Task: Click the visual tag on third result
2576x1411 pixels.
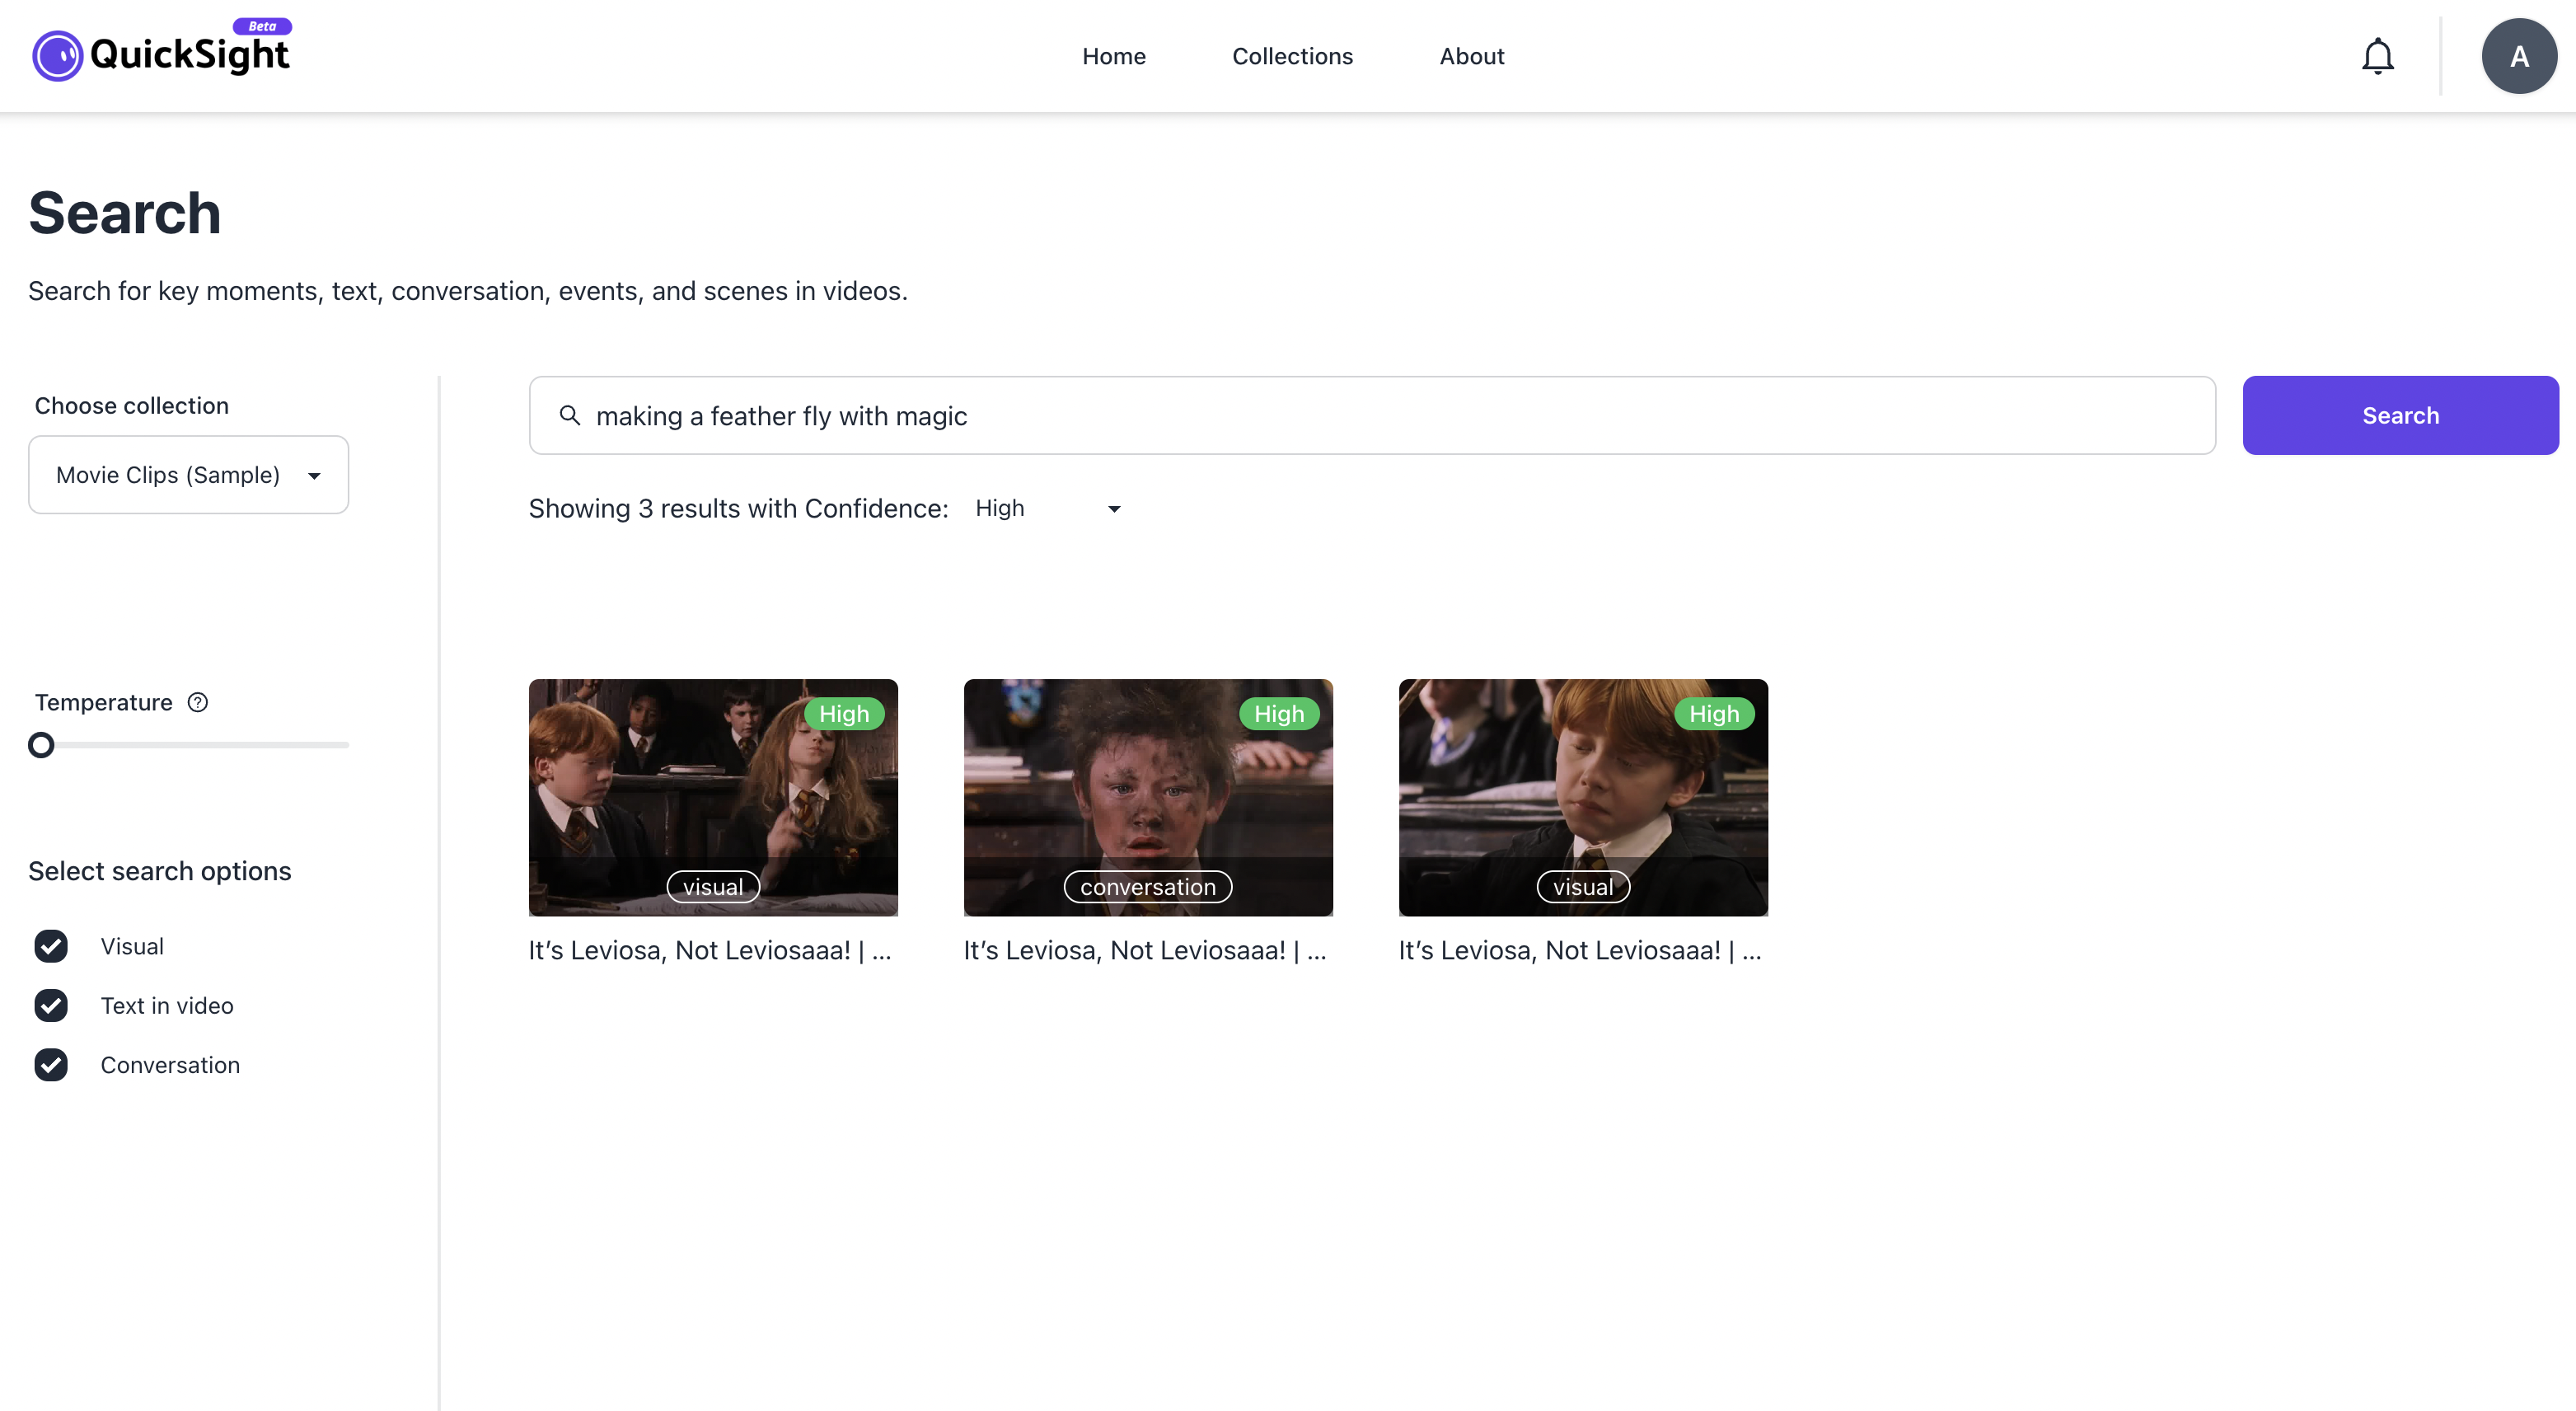Action: pyautogui.click(x=1582, y=887)
